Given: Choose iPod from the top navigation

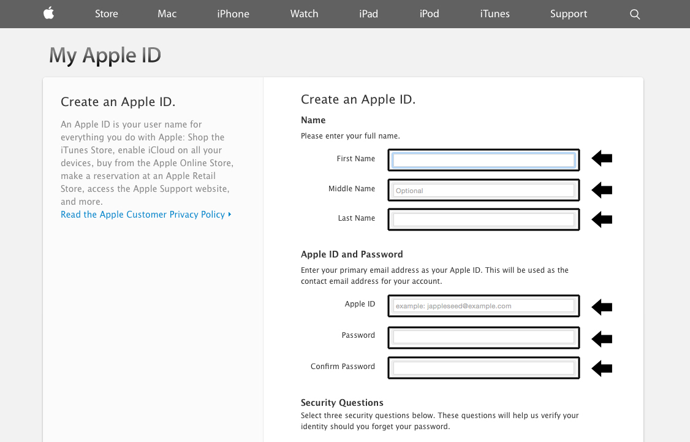Looking at the screenshot, I should point(429,13).
